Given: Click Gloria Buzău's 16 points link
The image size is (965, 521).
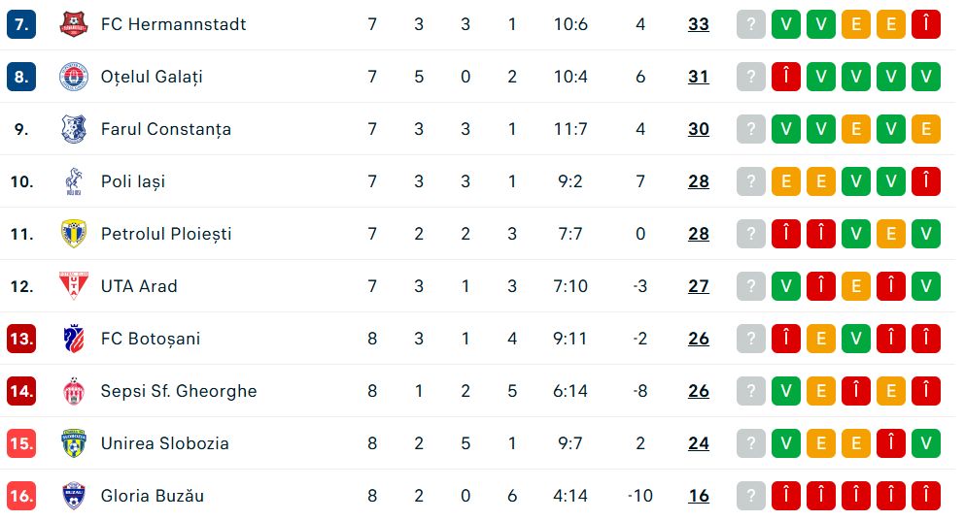Looking at the screenshot, I should tap(699, 496).
